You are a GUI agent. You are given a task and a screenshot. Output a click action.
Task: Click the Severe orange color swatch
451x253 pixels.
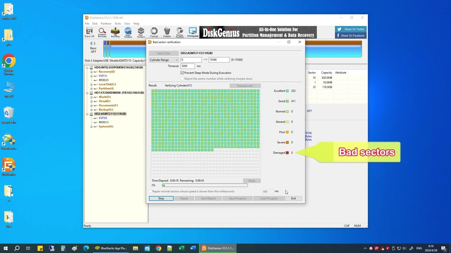click(x=287, y=142)
